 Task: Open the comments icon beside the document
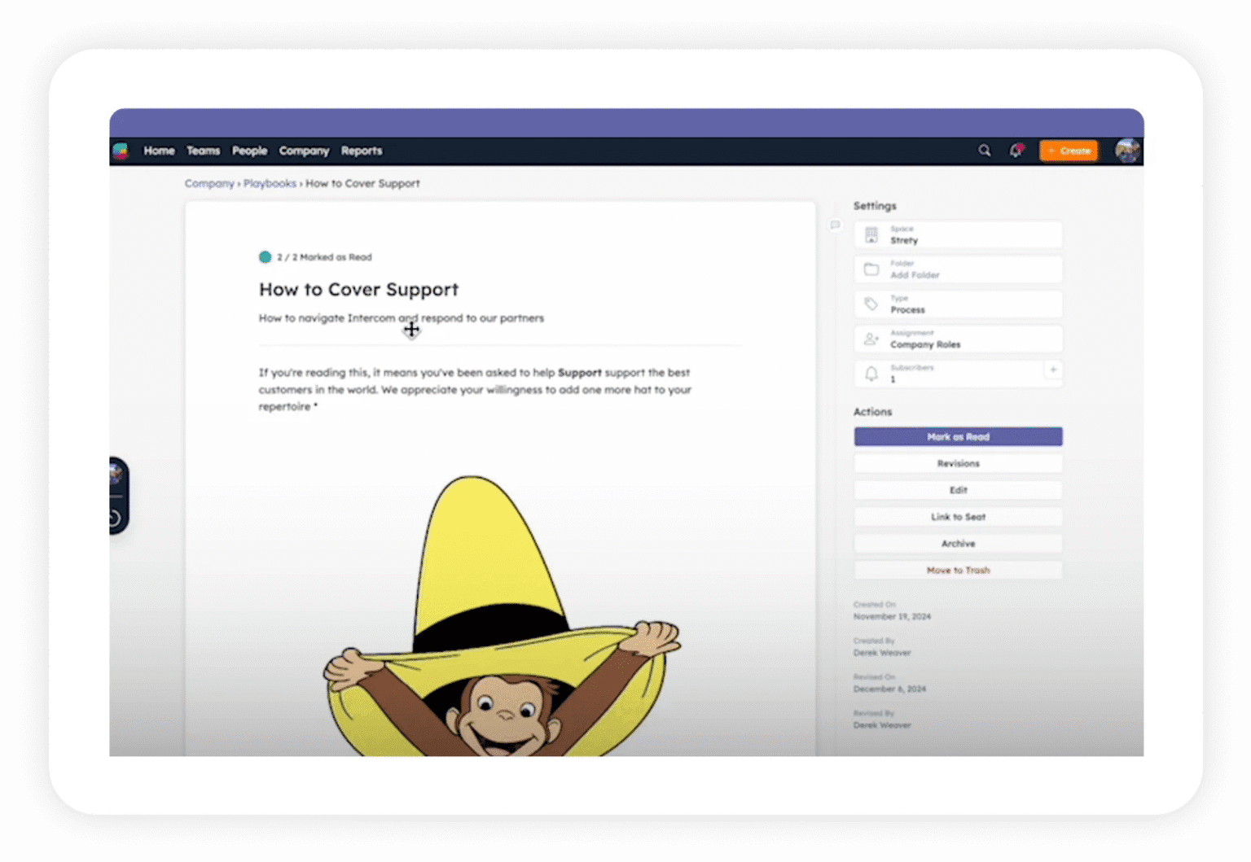pyautogui.click(x=835, y=225)
